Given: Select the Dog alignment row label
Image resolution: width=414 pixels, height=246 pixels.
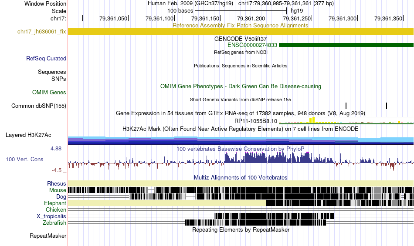Looking at the screenshot, I should [61, 197].
